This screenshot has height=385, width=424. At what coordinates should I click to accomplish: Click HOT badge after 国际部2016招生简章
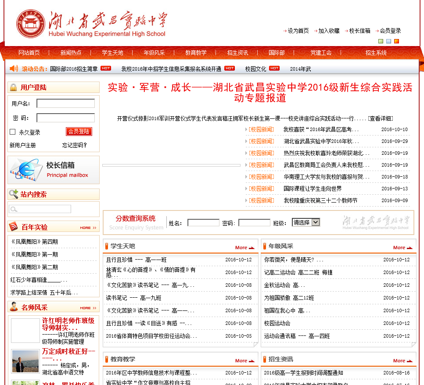click(x=106, y=68)
